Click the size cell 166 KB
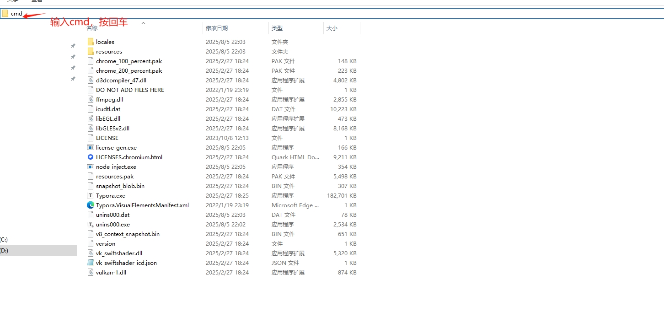 (x=347, y=148)
